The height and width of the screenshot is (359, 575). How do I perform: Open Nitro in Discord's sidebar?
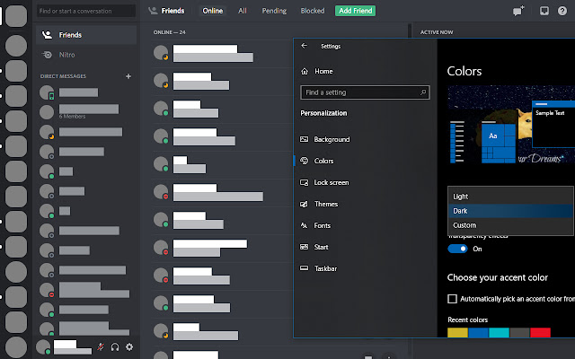pyautogui.click(x=86, y=55)
